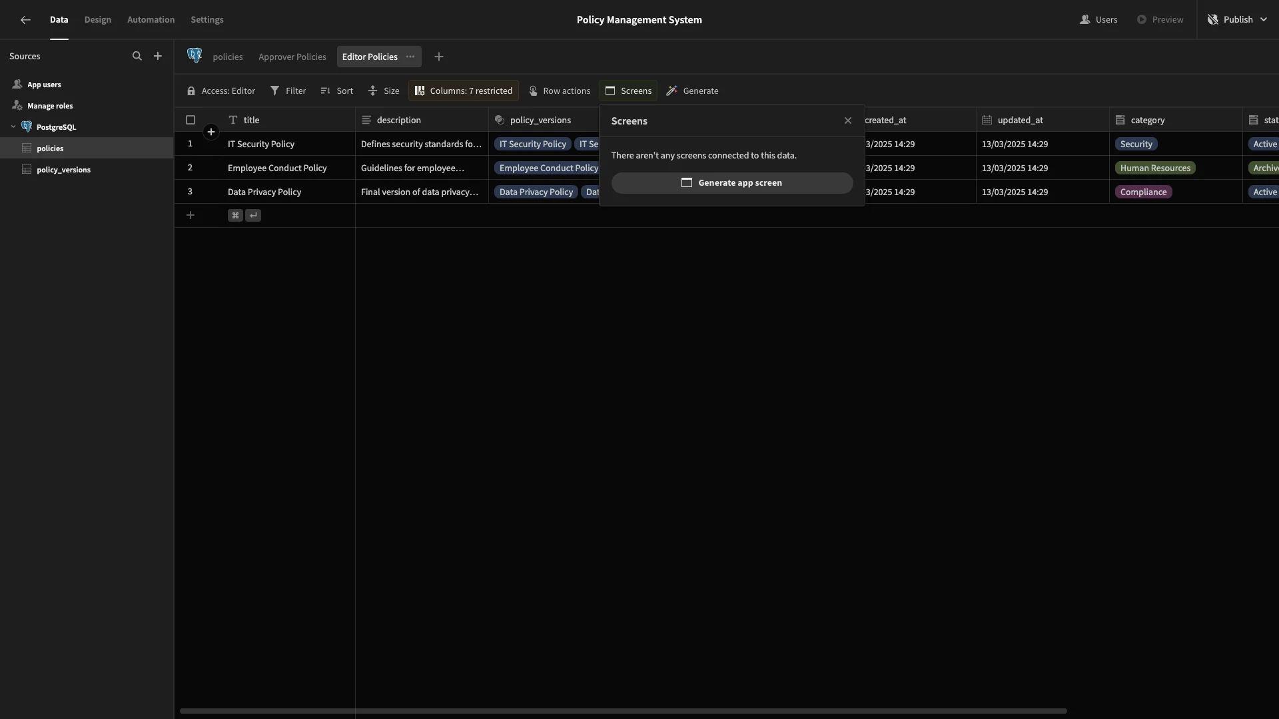
Task: Open Editor Policies view options ellipsis
Action: (x=410, y=57)
